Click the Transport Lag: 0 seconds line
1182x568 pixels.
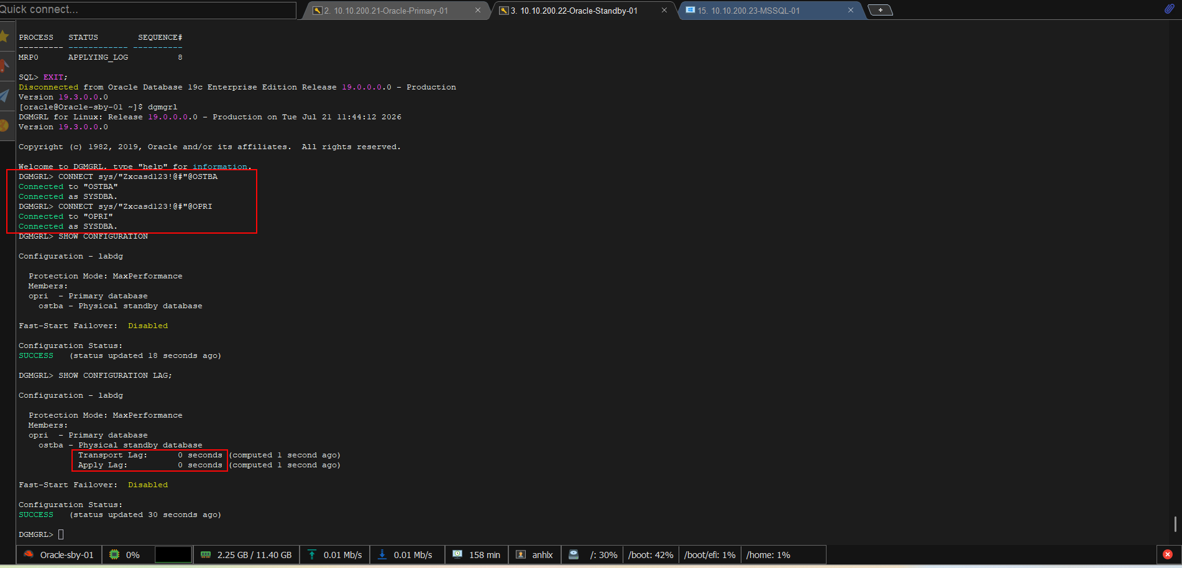pyautogui.click(x=209, y=455)
